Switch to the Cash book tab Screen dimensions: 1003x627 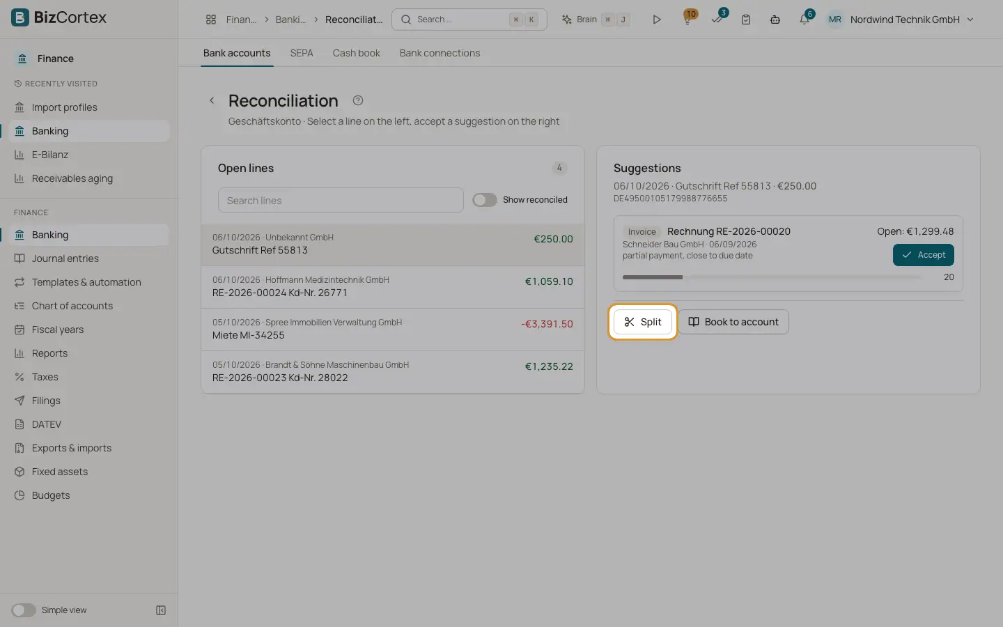pos(357,53)
